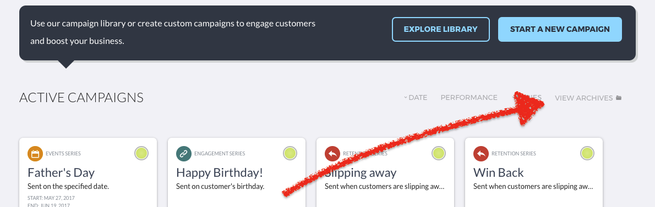Image resolution: width=655 pixels, height=207 pixels.
Task: Click the Happy Birthday engagement link icon
Action: tap(184, 154)
